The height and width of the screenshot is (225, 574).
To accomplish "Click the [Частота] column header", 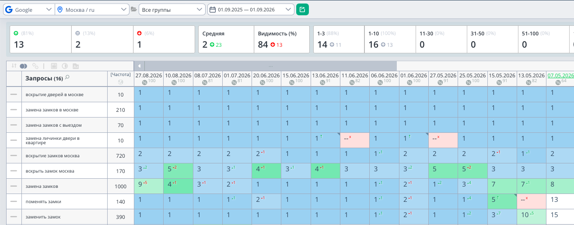I will tap(121, 75).
